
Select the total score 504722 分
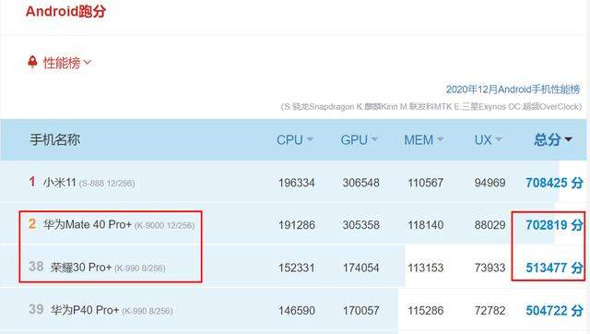tap(554, 311)
